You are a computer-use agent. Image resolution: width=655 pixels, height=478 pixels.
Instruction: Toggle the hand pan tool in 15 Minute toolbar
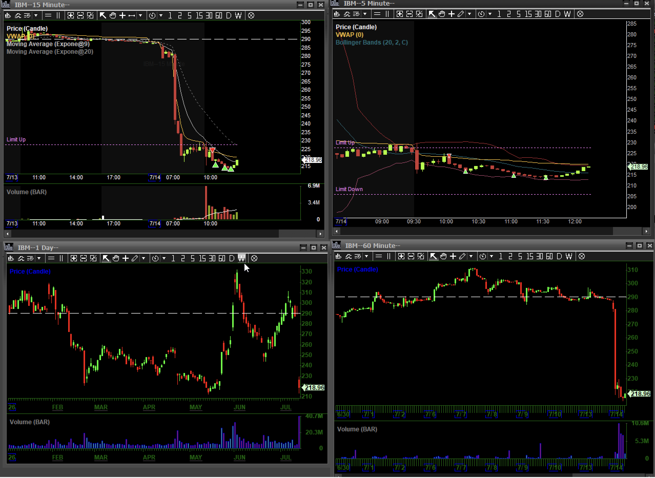click(x=112, y=15)
